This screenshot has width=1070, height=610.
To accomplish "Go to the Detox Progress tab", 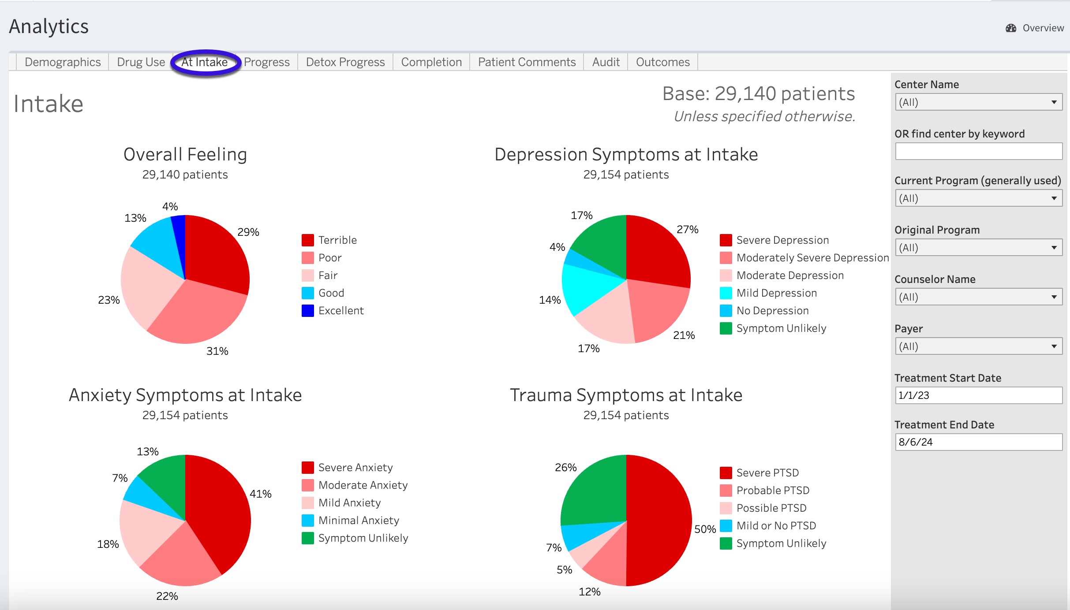I will pyautogui.click(x=345, y=62).
